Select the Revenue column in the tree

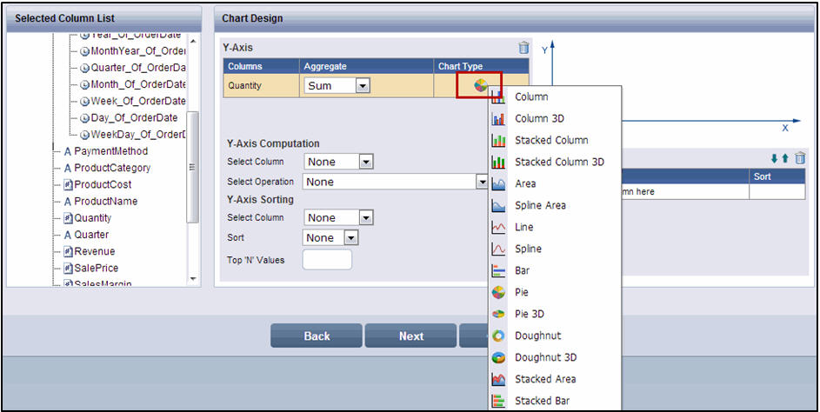[94, 251]
